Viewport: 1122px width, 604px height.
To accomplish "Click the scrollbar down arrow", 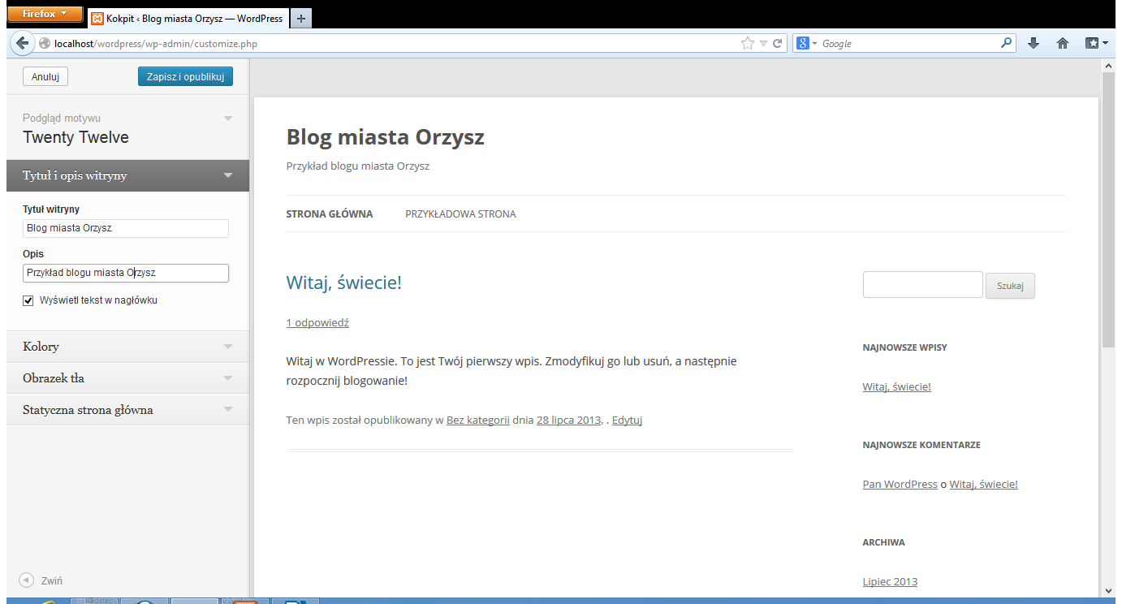I will [x=1109, y=591].
